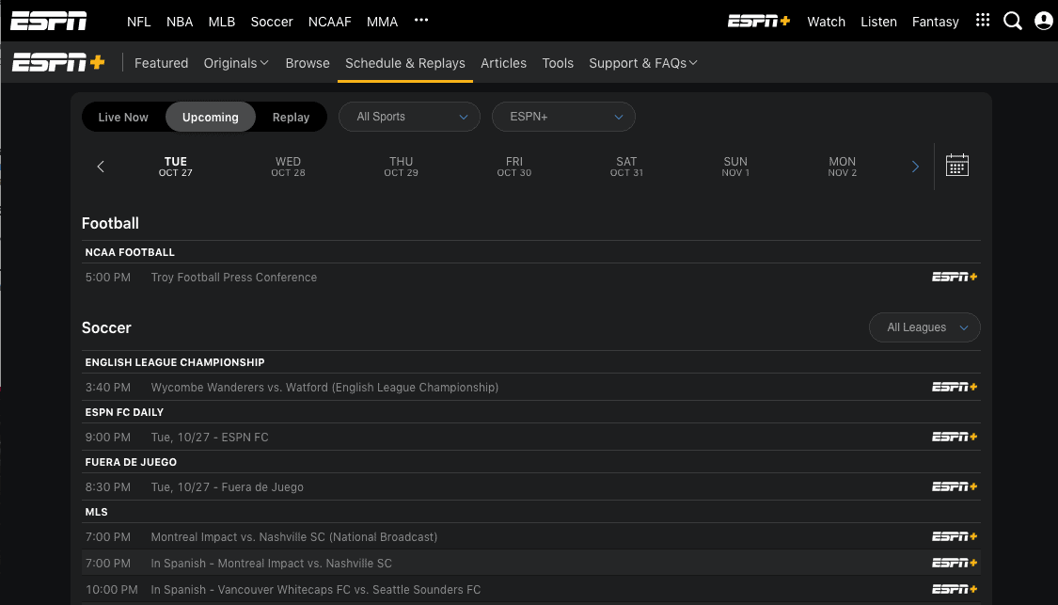The width and height of the screenshot is (1058, 605).
Task: Click the Soccer section title
Action: pyautogui.click(x=106, y=327)
